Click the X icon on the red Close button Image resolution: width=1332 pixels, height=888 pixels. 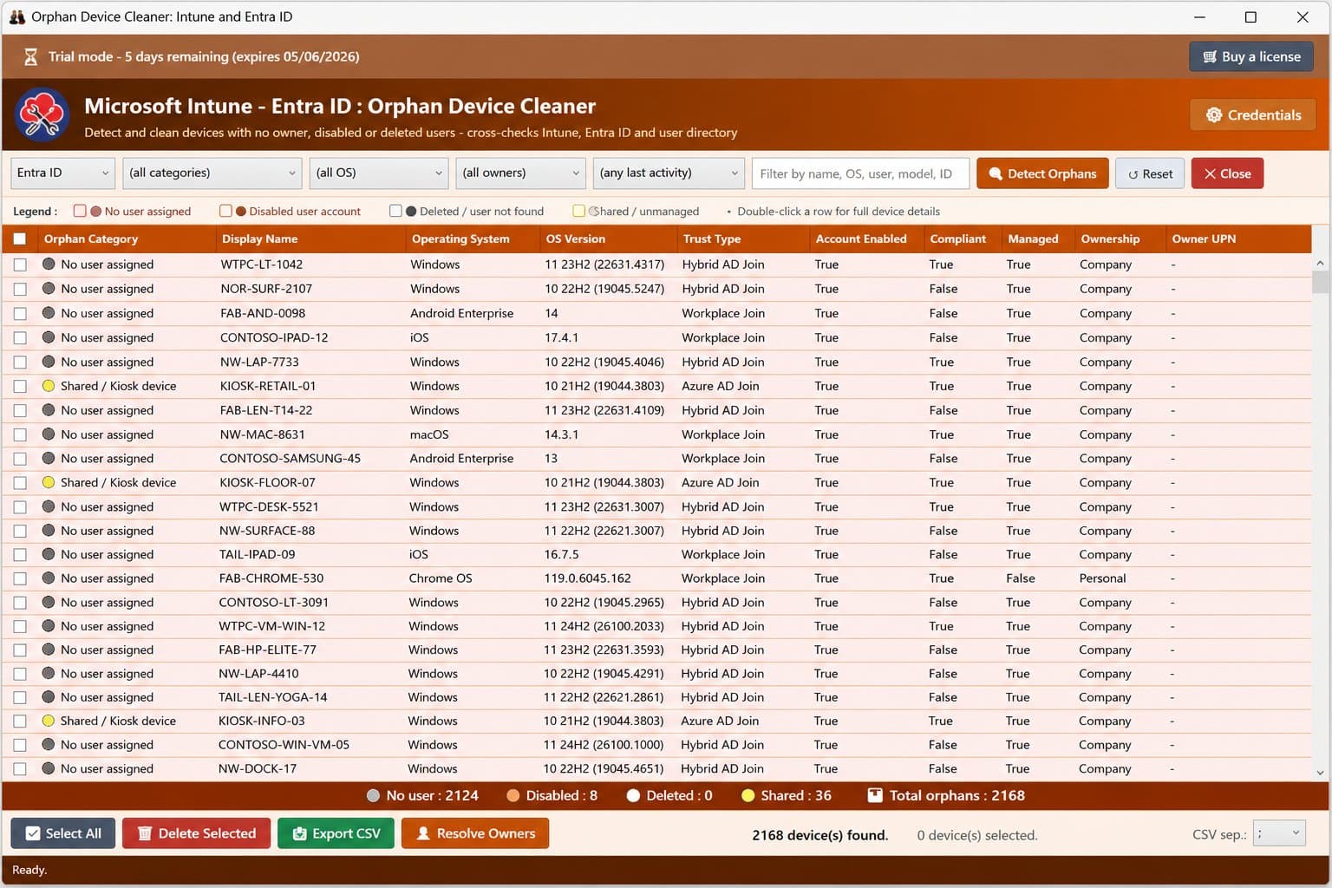click(1210, 173)
